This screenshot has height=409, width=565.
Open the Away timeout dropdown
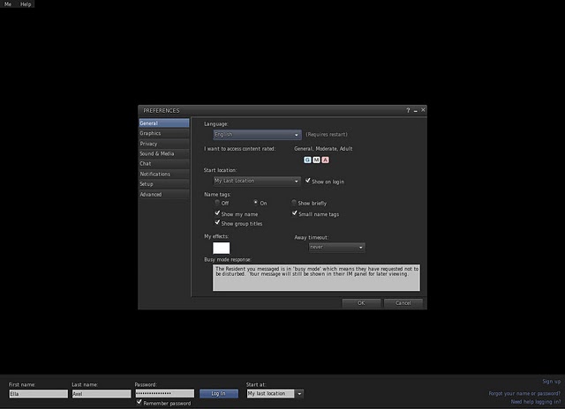tap(336, 247)
